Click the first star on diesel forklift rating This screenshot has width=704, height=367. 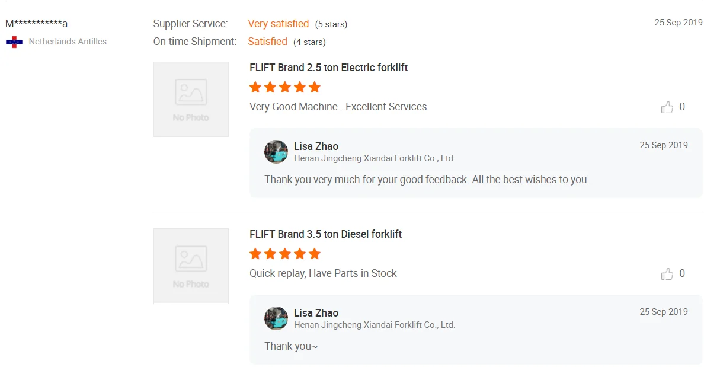point(255,253)
